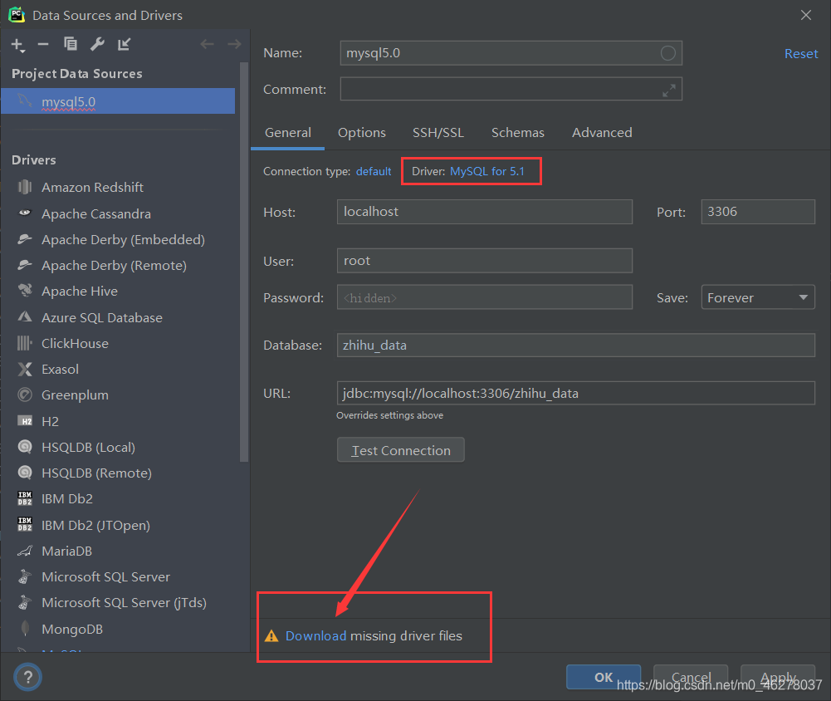Confirm with the OK button
Viewport: 831px width, 701px height.
[603, 677]
